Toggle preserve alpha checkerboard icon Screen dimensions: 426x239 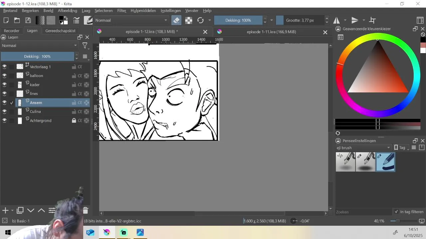pos(189,20)
